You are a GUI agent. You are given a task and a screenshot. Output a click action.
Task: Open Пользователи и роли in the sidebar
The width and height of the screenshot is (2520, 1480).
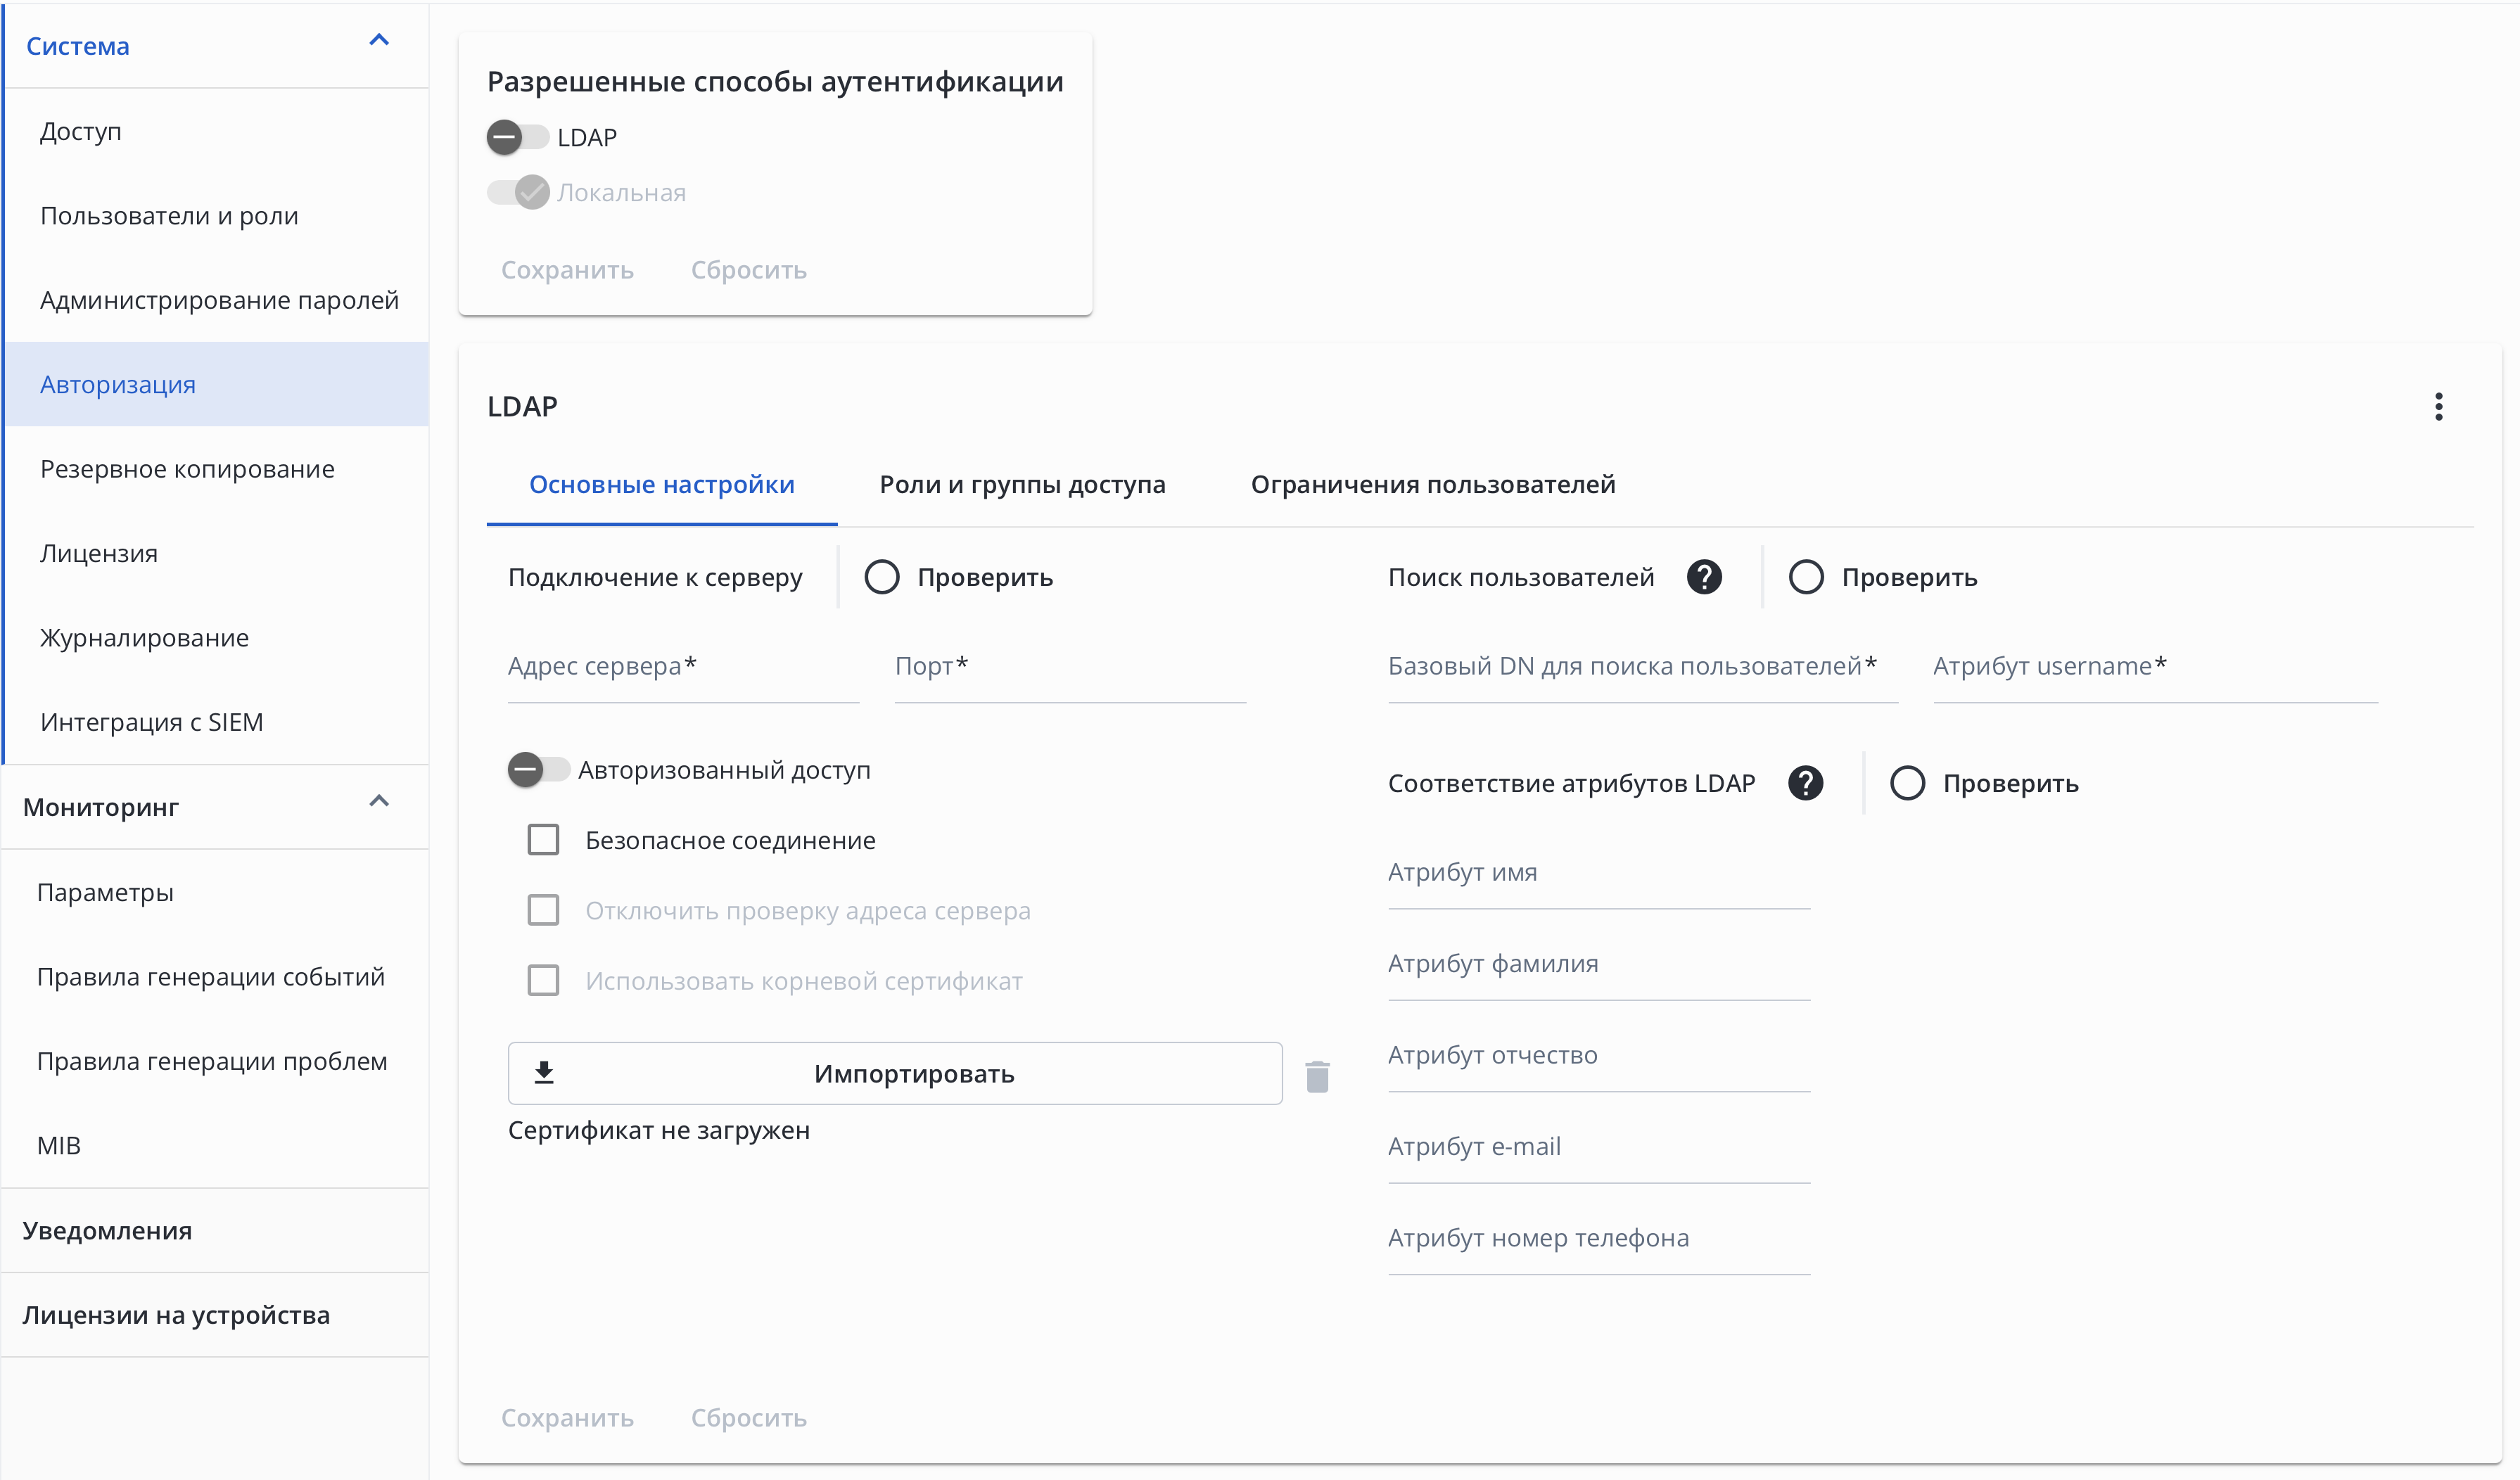pyautogui.click(x=169, y=216)
